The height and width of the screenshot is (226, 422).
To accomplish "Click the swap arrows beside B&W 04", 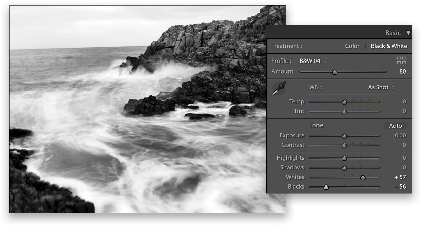I will coord(325,61).
